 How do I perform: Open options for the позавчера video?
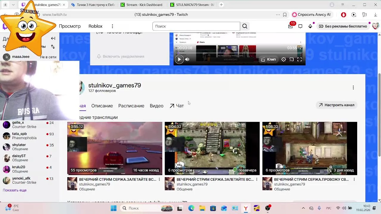(x=257, y=180)
